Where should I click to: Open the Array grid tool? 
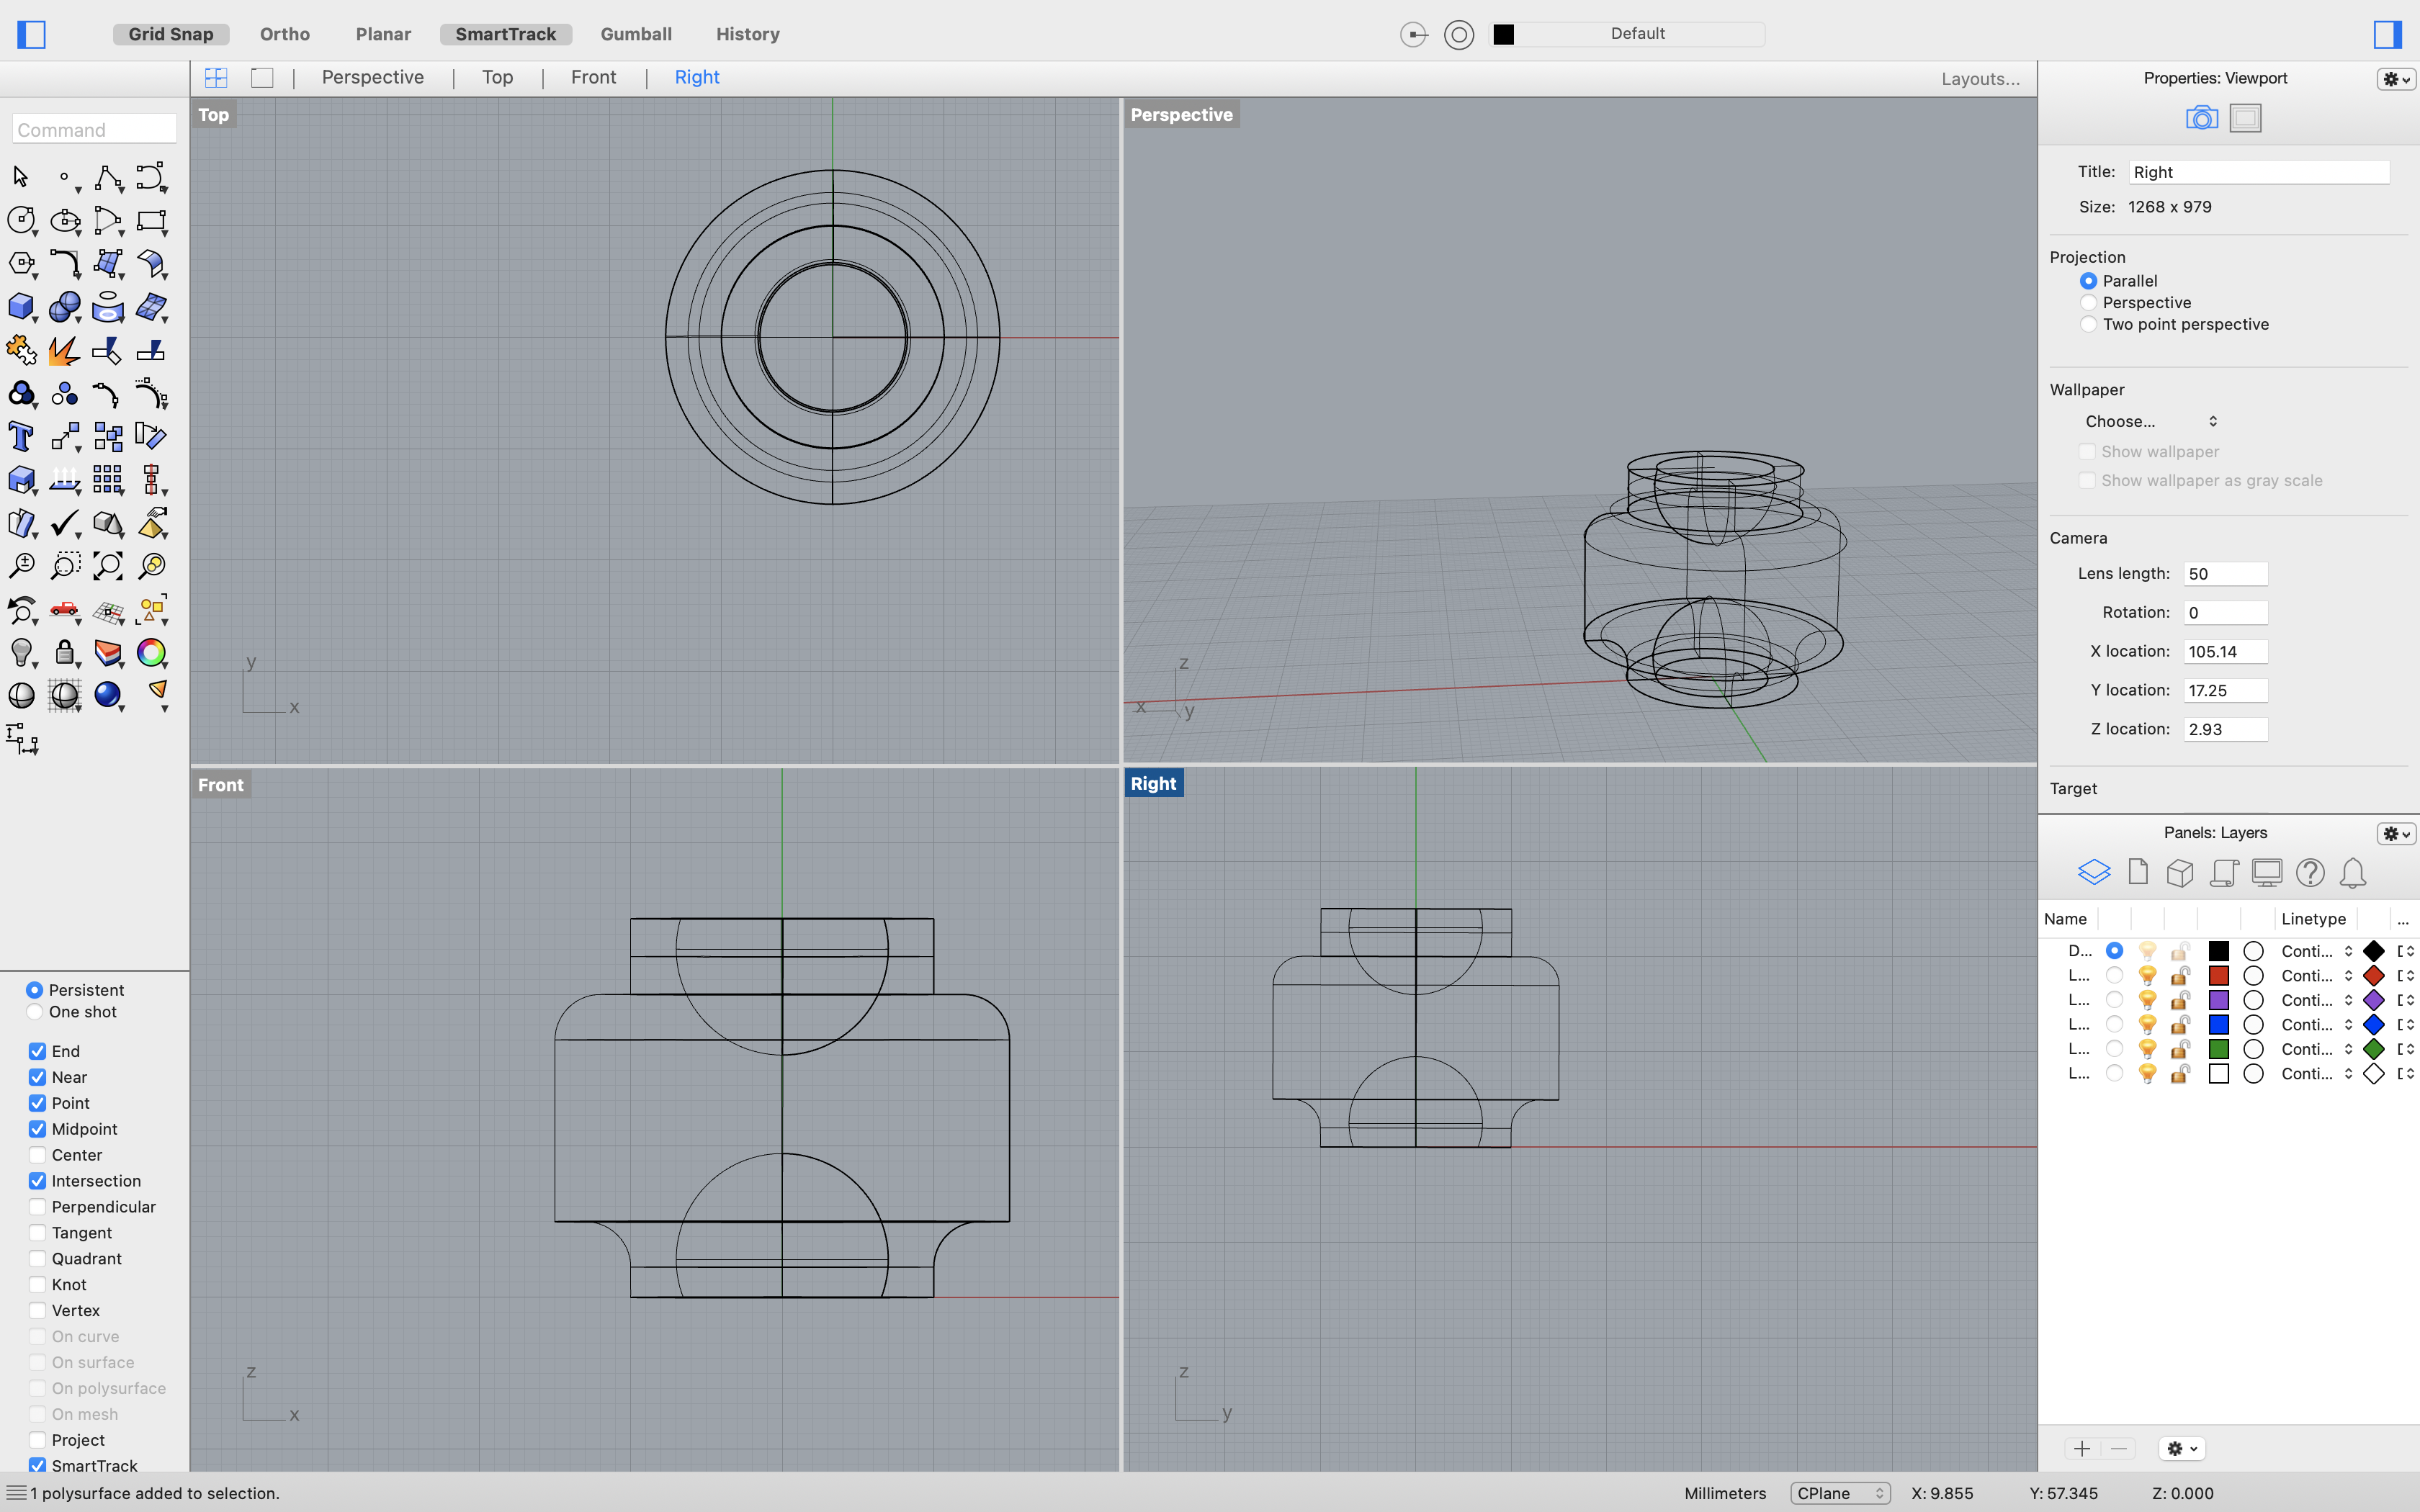pos(108,480)
